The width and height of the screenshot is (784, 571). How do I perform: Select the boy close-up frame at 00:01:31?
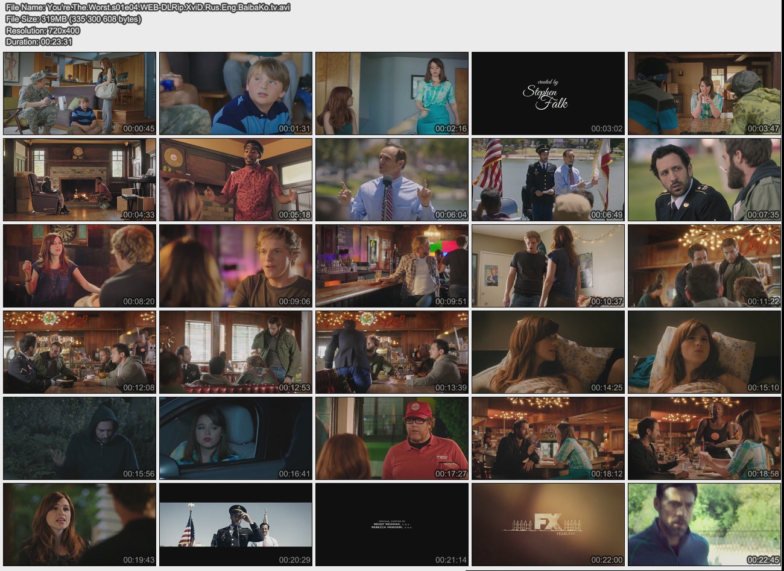point(236,93)
